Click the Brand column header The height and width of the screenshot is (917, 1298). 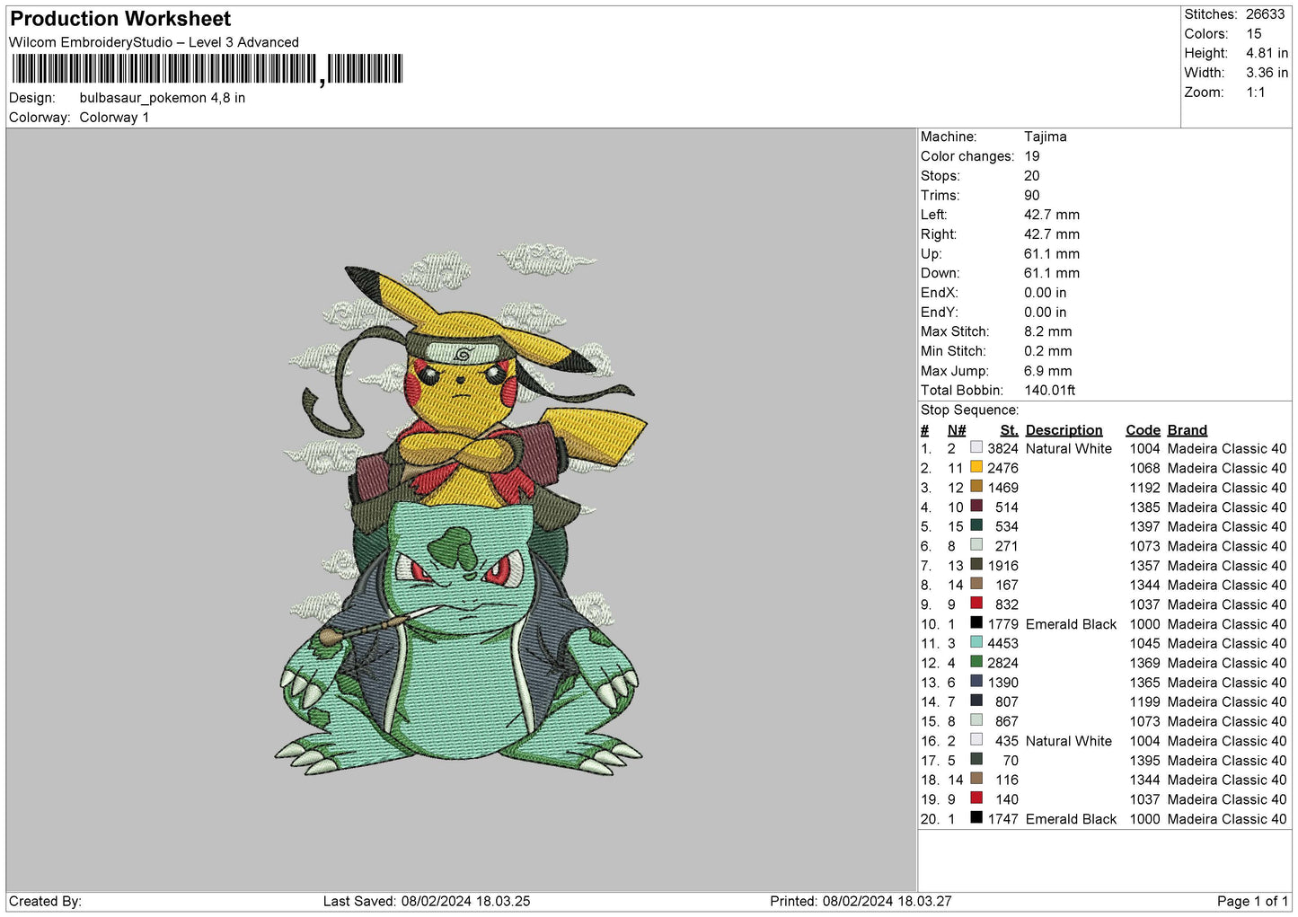click(x=1188, y=430)
